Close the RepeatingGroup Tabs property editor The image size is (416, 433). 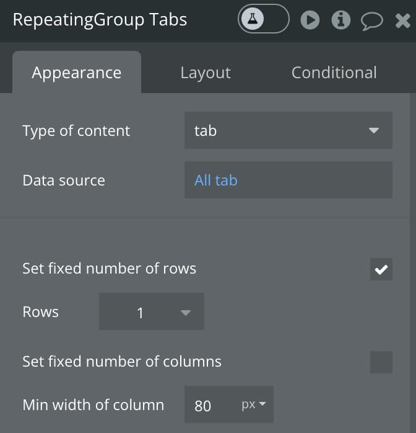402,20
